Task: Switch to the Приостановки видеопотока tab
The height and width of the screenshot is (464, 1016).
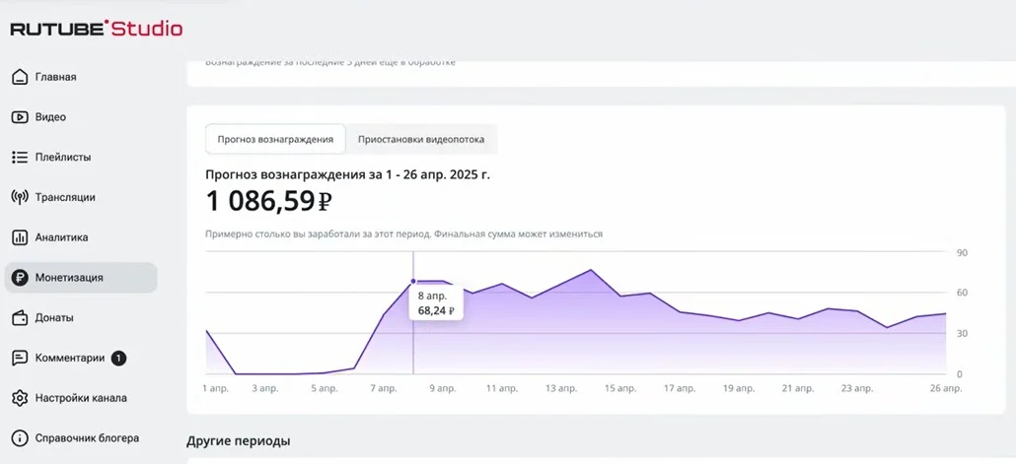Action: click(421, 139)
